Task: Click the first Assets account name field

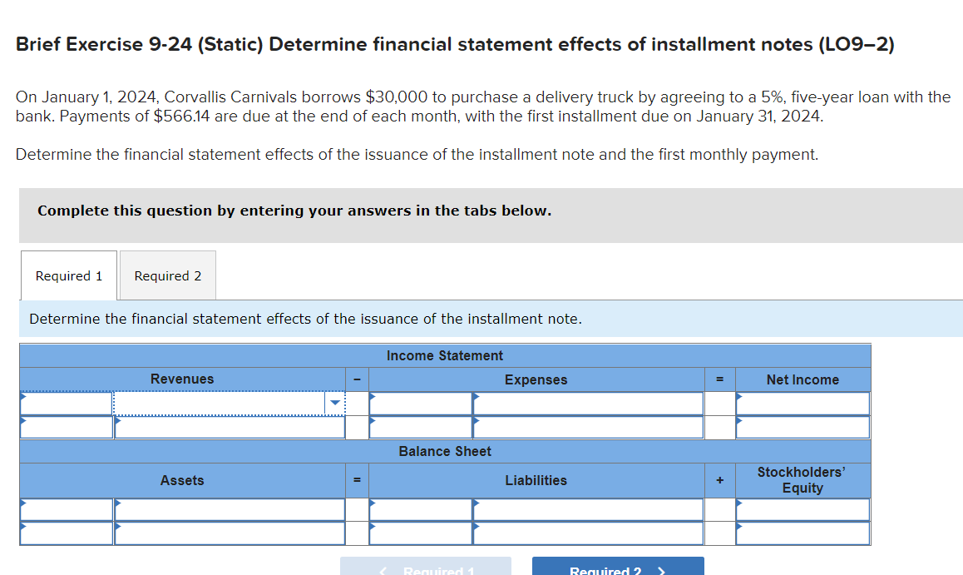Action: coord(229,508)
